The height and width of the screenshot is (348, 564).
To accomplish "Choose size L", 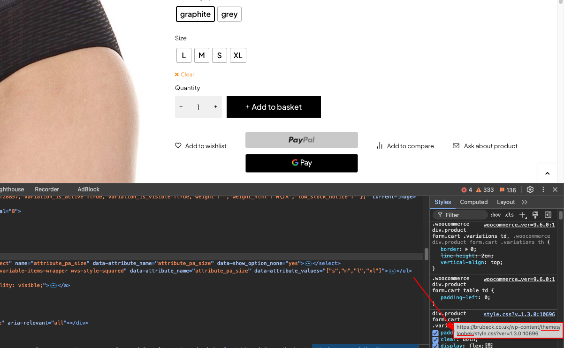I will point(184,55).
